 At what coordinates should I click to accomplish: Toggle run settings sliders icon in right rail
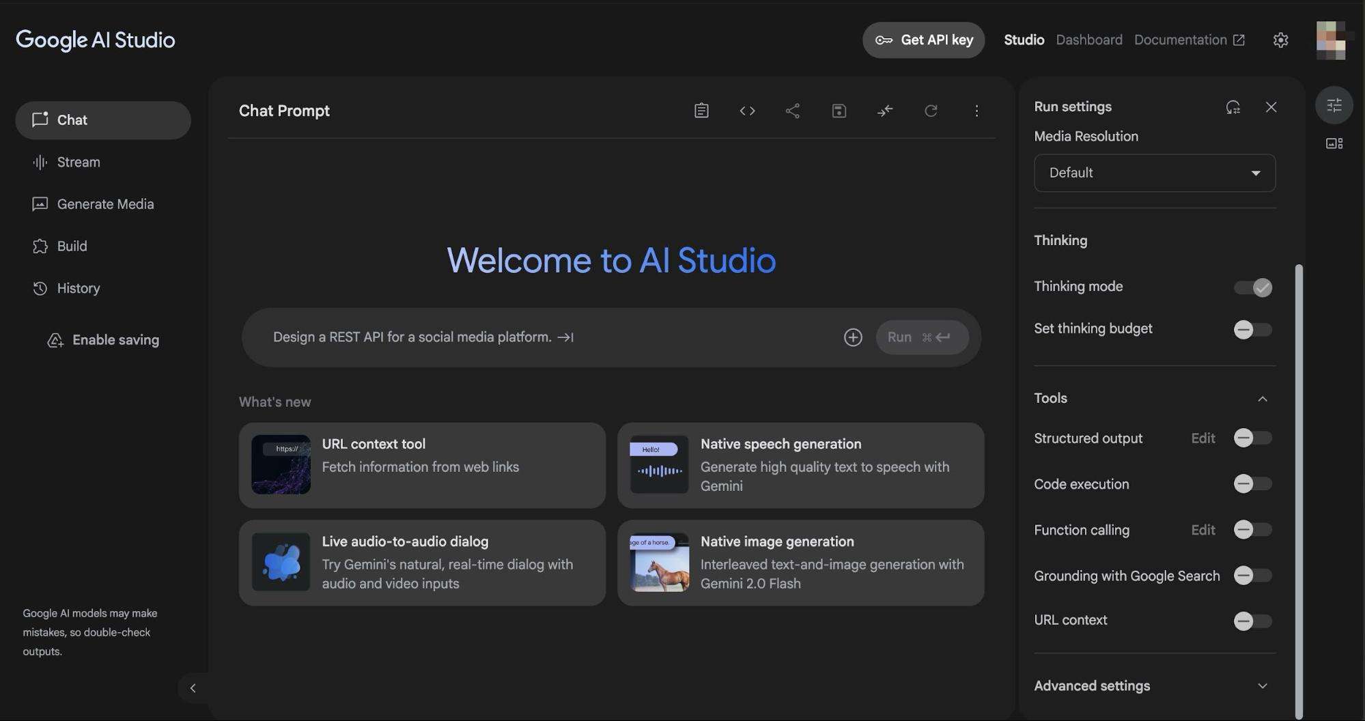coord(1334,105)
